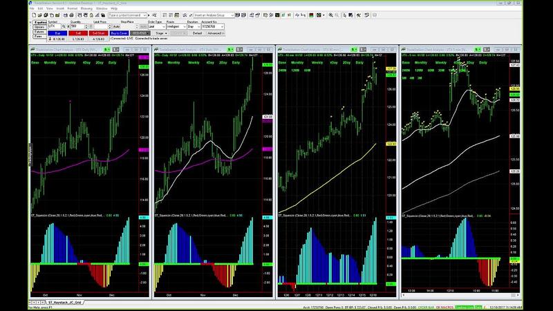Click the Advanced button in order bar
This screenshot has width=553, height=311.
216,33
